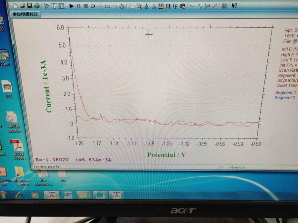Open the font settings fF icon
Viewport: 298px width, 223px height.
(x=175, y=6)
